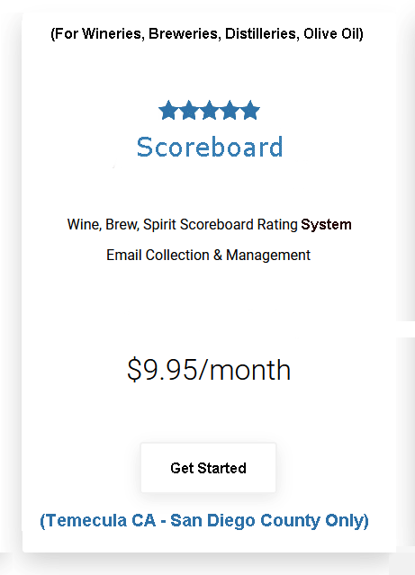Select the middle star of the rating
The image size is (415, 575).
coord(209,110)
